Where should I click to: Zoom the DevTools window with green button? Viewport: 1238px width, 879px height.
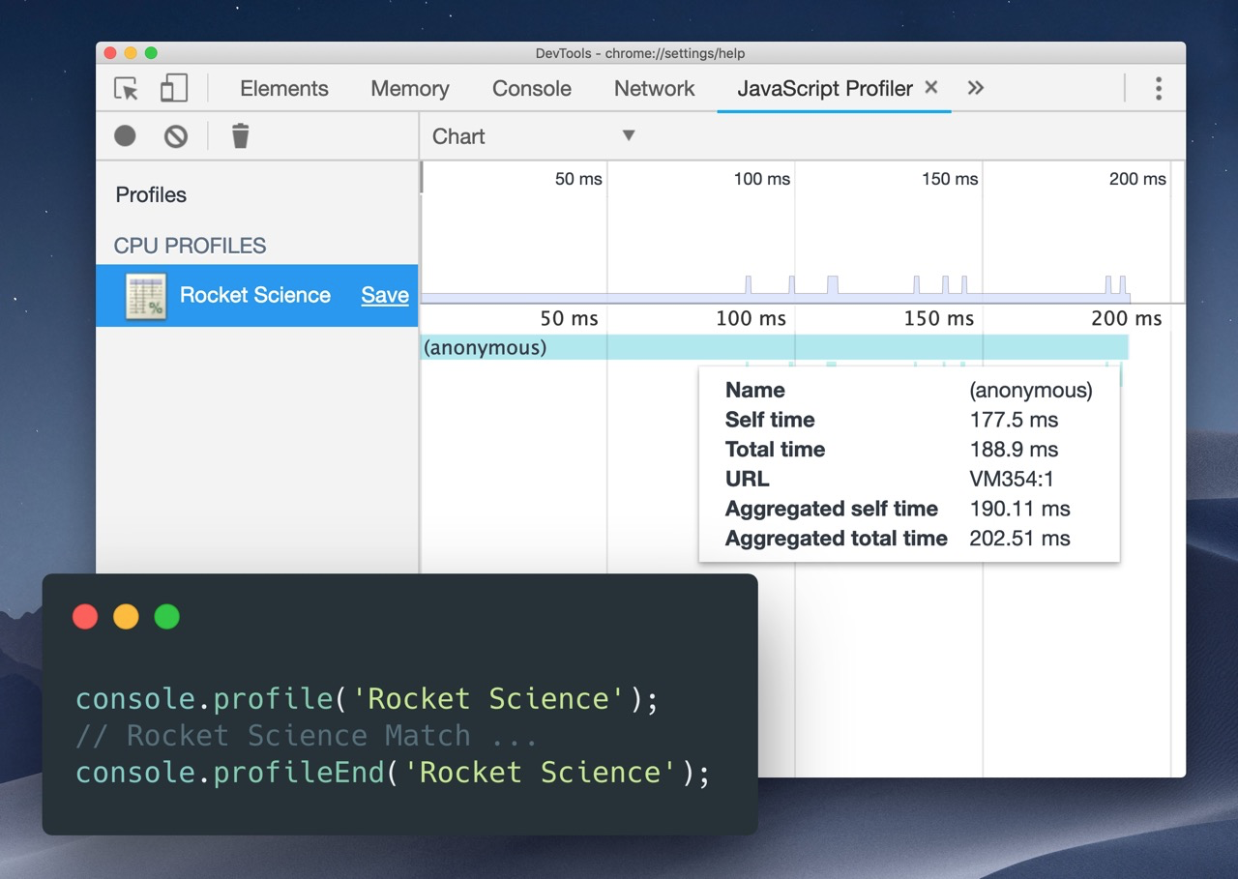click(151, 53)
